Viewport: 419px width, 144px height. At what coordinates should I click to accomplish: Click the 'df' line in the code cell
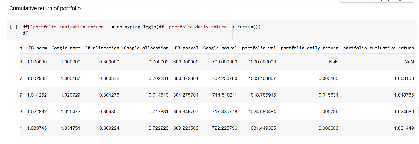[x=25, y=33]
